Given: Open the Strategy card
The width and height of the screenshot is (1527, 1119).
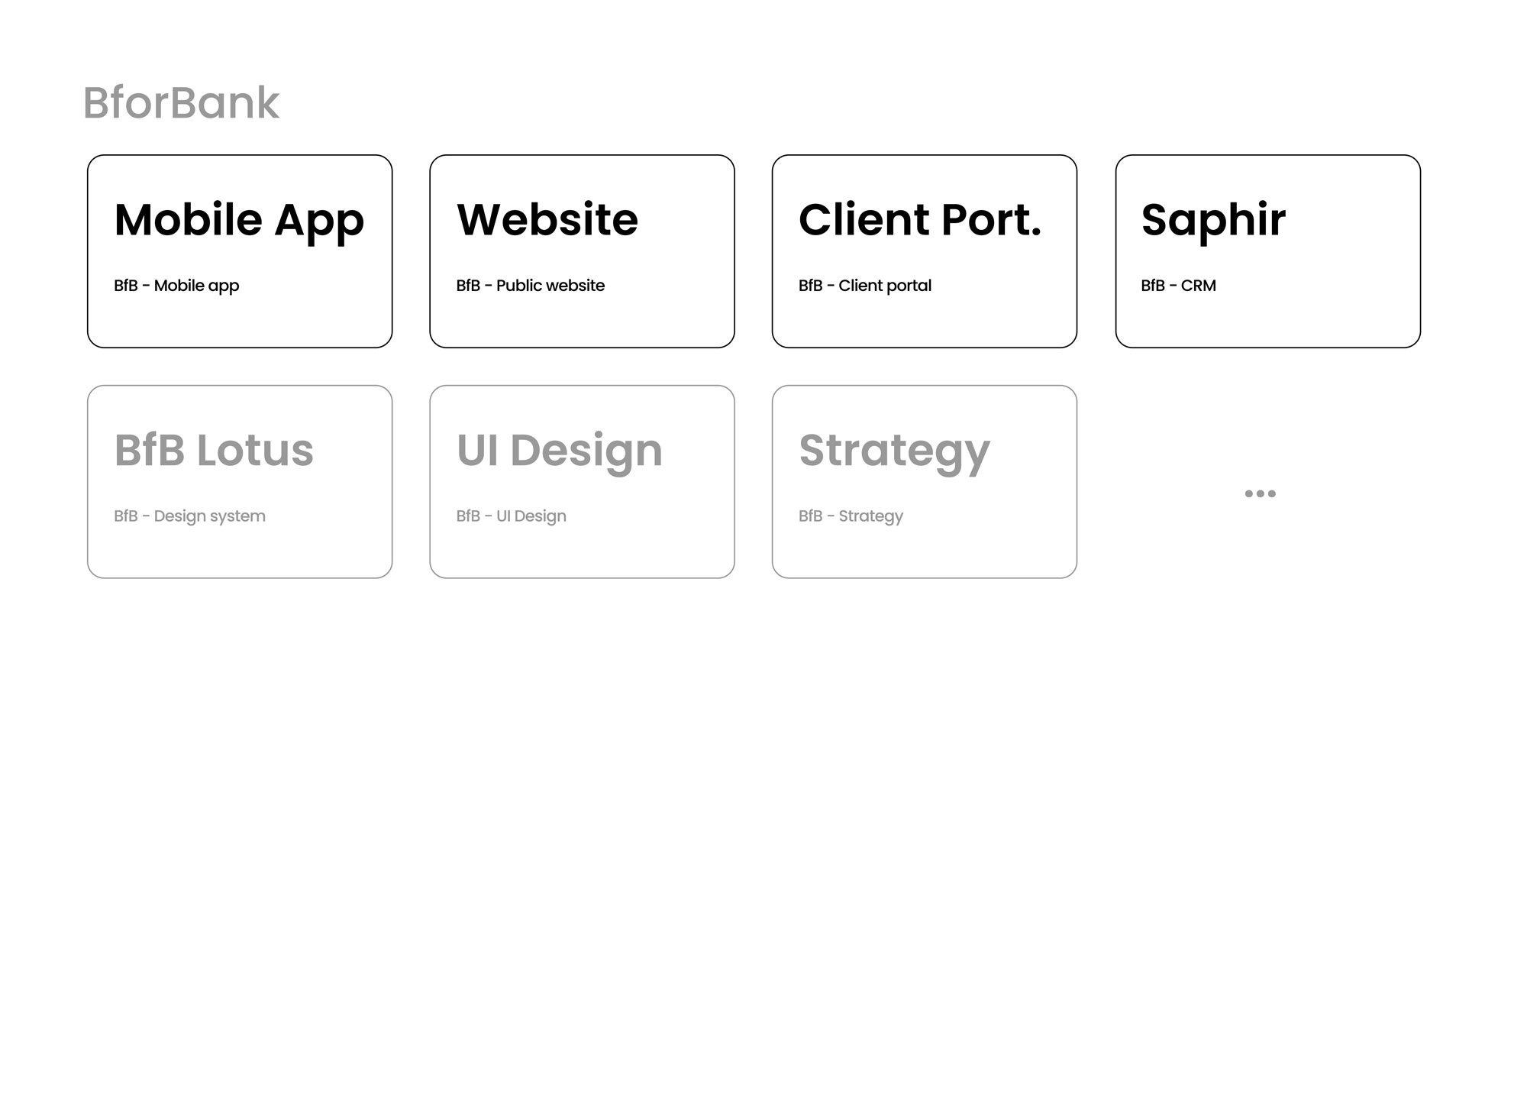Looking at the screenshot, I should pyautogui.click(x=925, y=482).
